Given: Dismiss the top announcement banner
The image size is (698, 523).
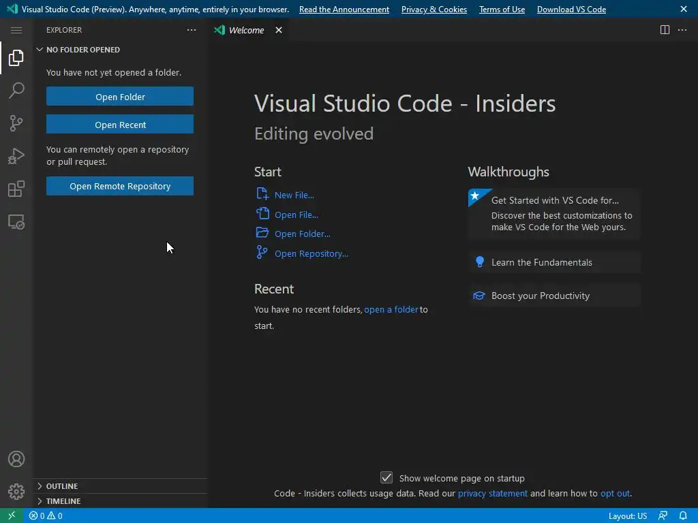Looking at the screenshot, I should pyautogui.click(x=684, y=9).
